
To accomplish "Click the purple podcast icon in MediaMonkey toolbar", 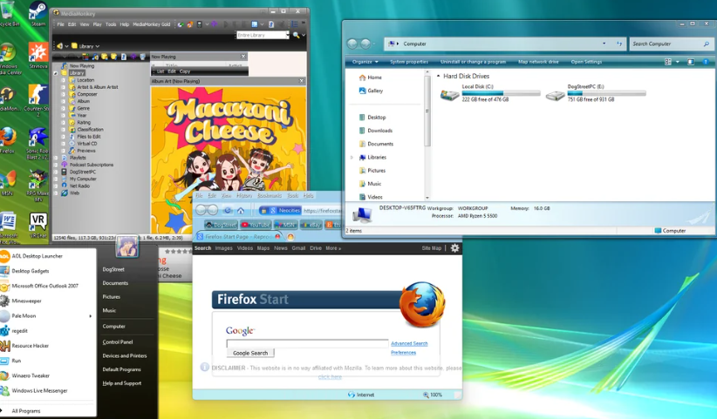I will tap(214, 24).
